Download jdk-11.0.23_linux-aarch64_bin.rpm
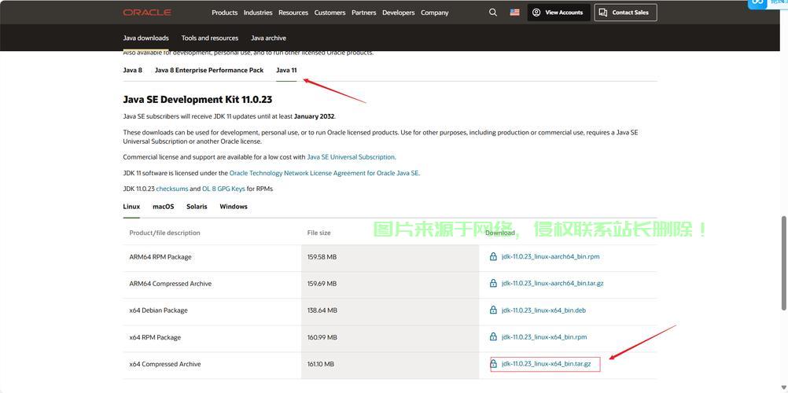The width and height of the screenshot is (788, 393). click(550, 257)
